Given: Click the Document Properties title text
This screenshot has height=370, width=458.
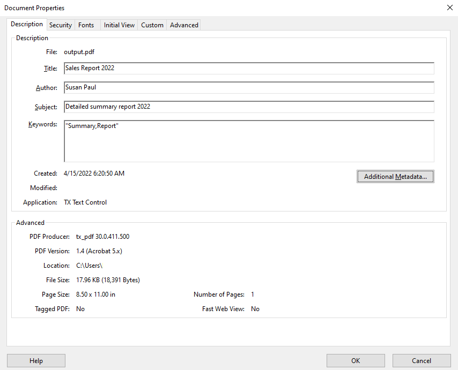Looking at the screenshot, I should (x=34, y=8).
